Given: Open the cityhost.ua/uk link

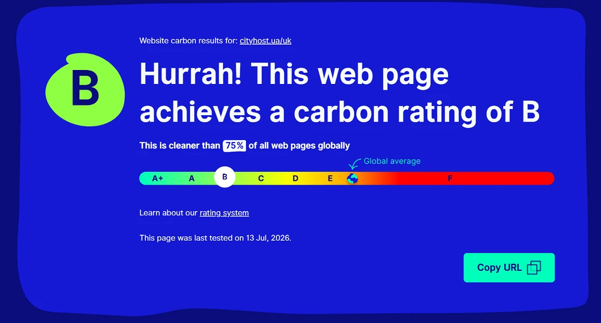Looking at the screenshot, I should pos(265,41).
